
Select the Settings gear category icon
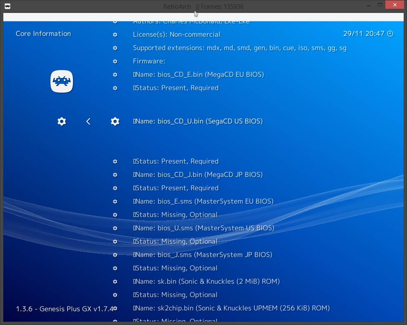62,121
